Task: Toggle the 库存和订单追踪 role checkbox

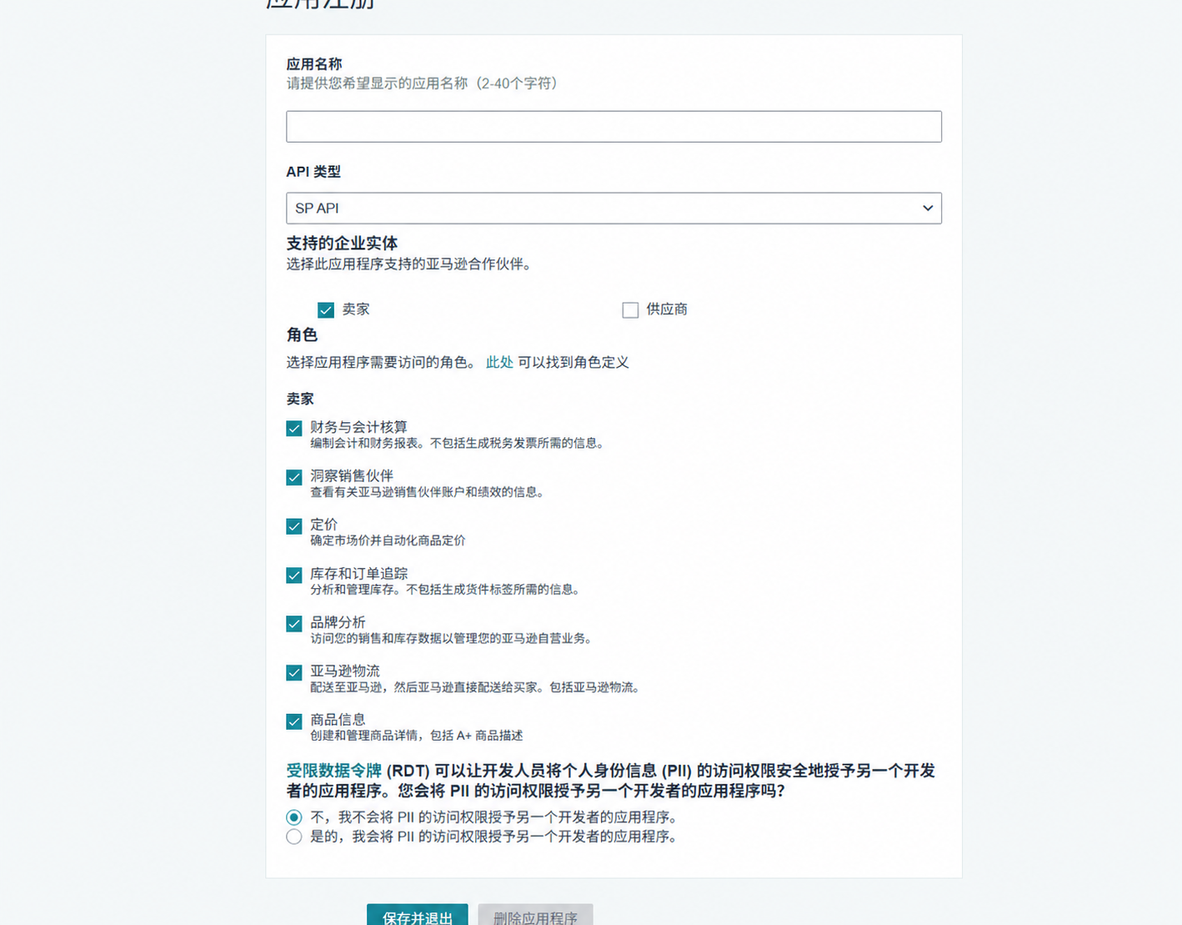Action: [x=294, y=576]
